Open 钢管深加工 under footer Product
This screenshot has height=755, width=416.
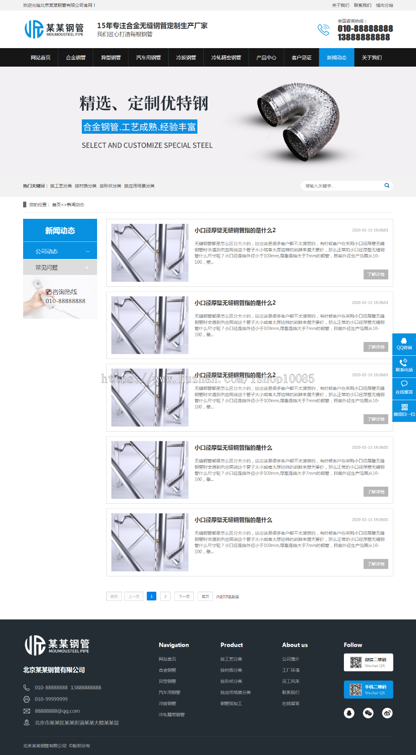click(231, 704)
